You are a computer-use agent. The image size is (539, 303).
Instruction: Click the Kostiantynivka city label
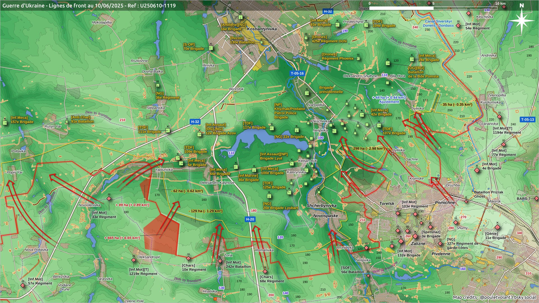(262, 29)
